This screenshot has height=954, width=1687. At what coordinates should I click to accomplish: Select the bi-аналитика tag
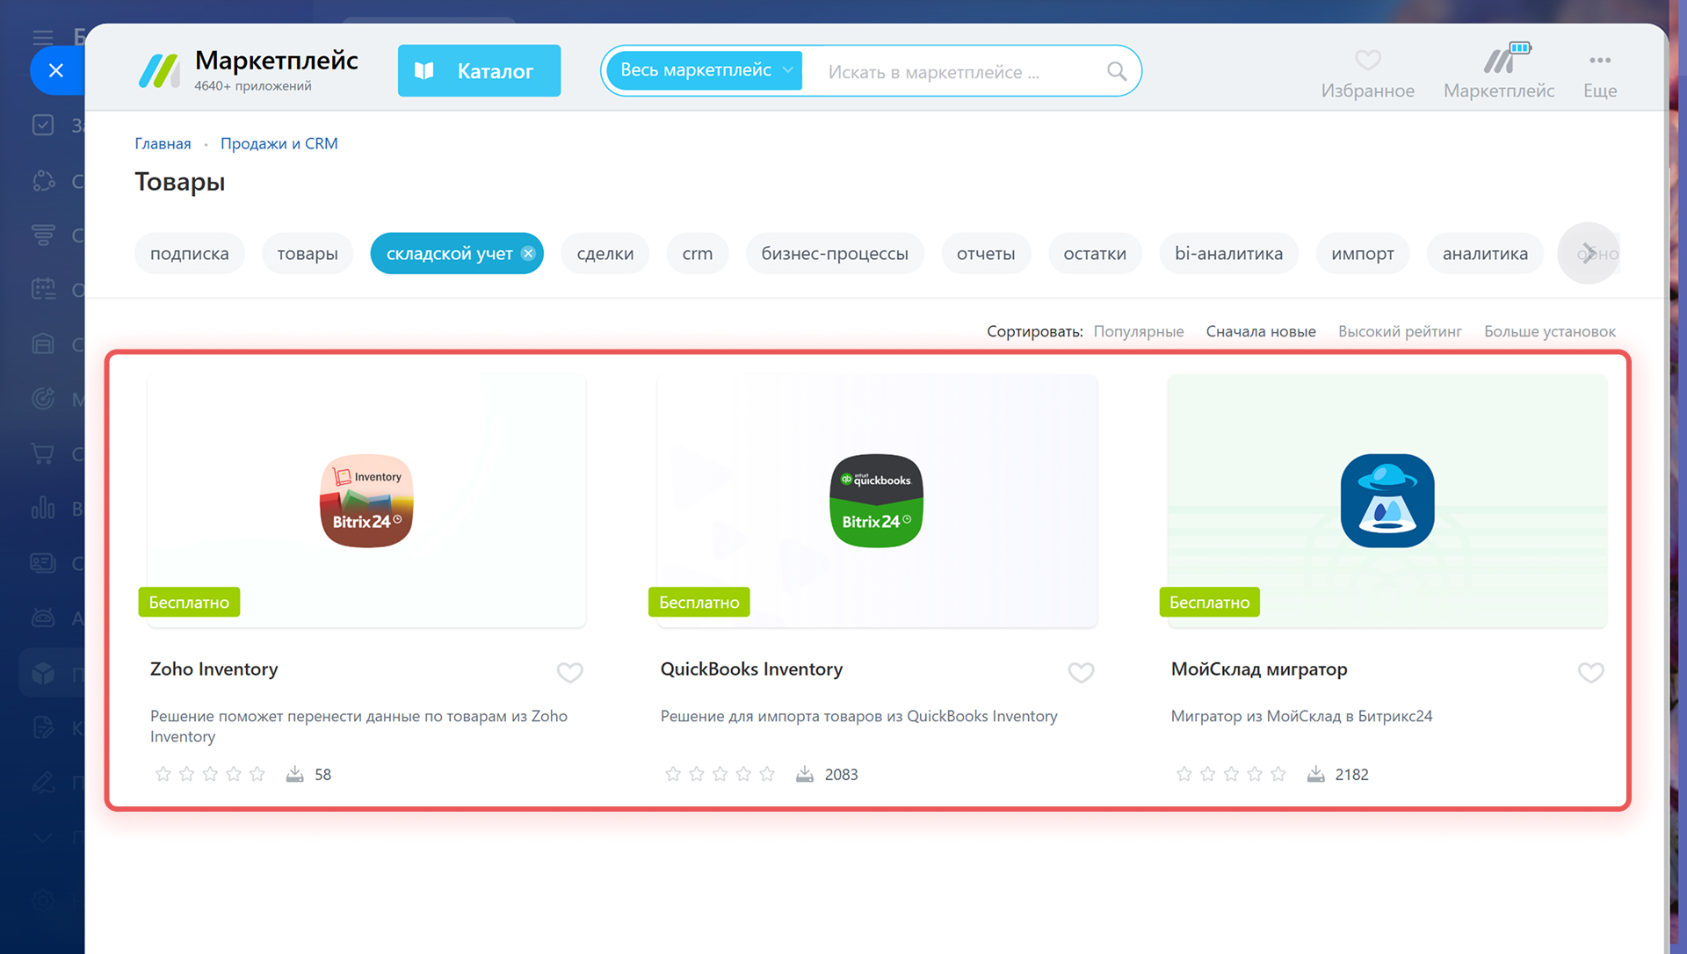[1228, 253]
